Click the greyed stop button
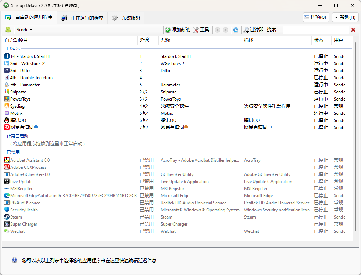Screen dimensions: 361x275 tap(226, 30)
